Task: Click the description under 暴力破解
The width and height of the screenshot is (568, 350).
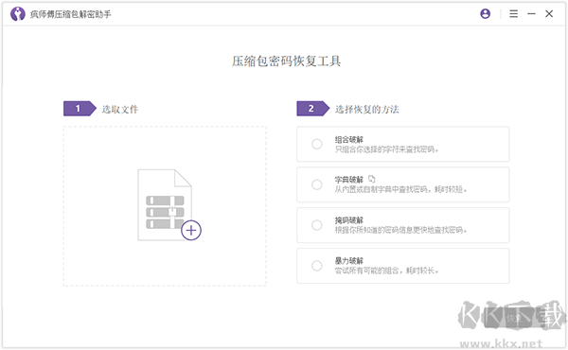Action: (x=386, y=271)
